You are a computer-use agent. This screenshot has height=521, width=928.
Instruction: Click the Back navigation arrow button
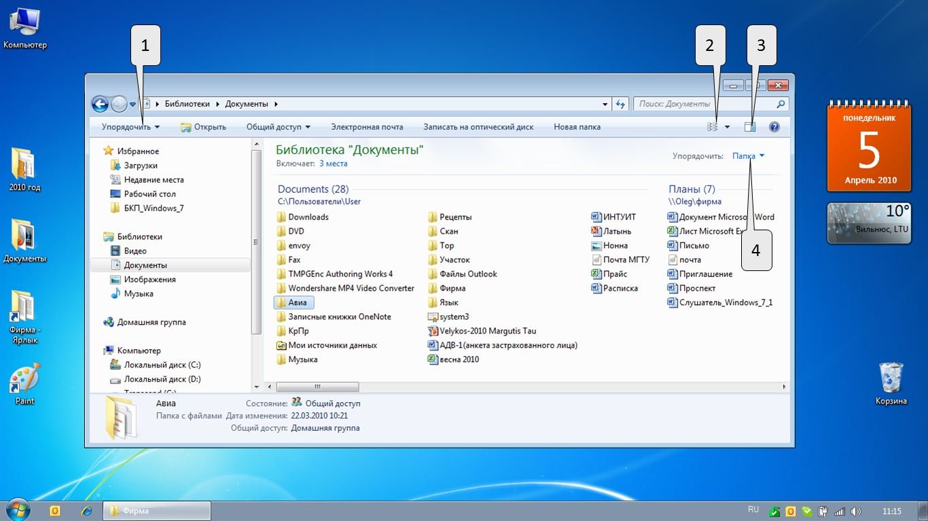click(x=100, y=104)
